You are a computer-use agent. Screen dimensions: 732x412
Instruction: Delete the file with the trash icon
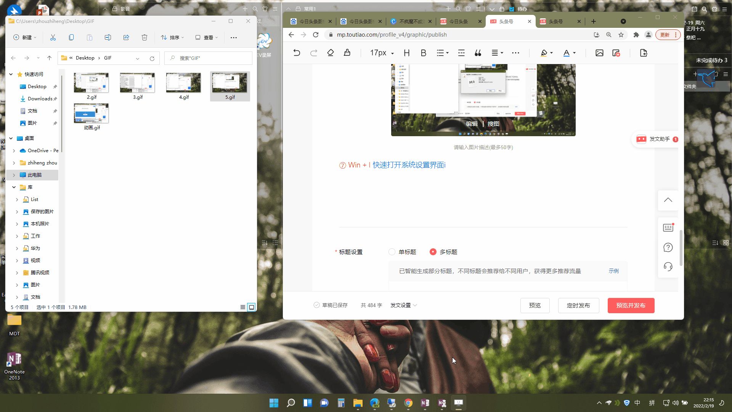click(144, 37)
